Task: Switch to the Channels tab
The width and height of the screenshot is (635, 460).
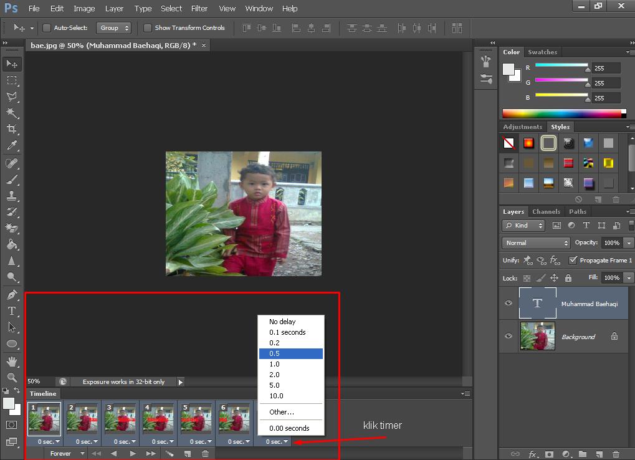Action: pyautogui.click(x=546, y=211)
